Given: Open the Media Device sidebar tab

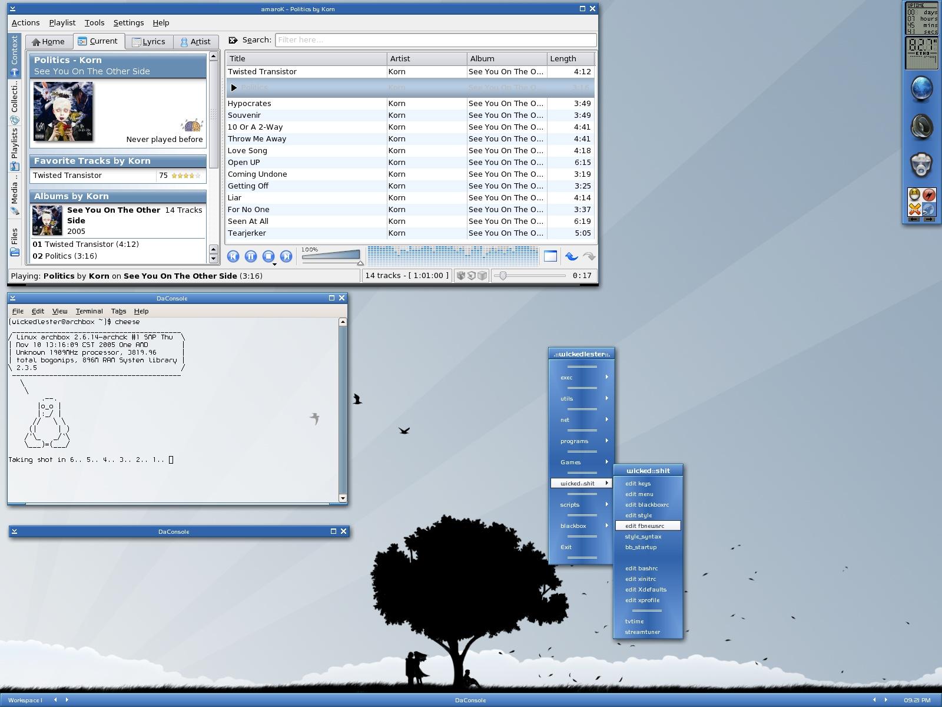Looking at the screenshot, I should point(15,194).
